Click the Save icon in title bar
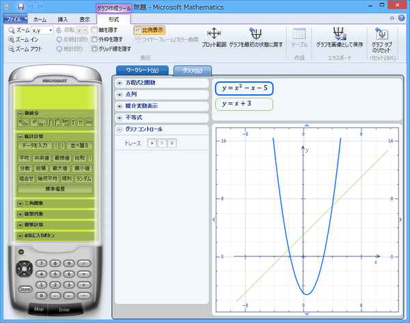 click(20, 7)
